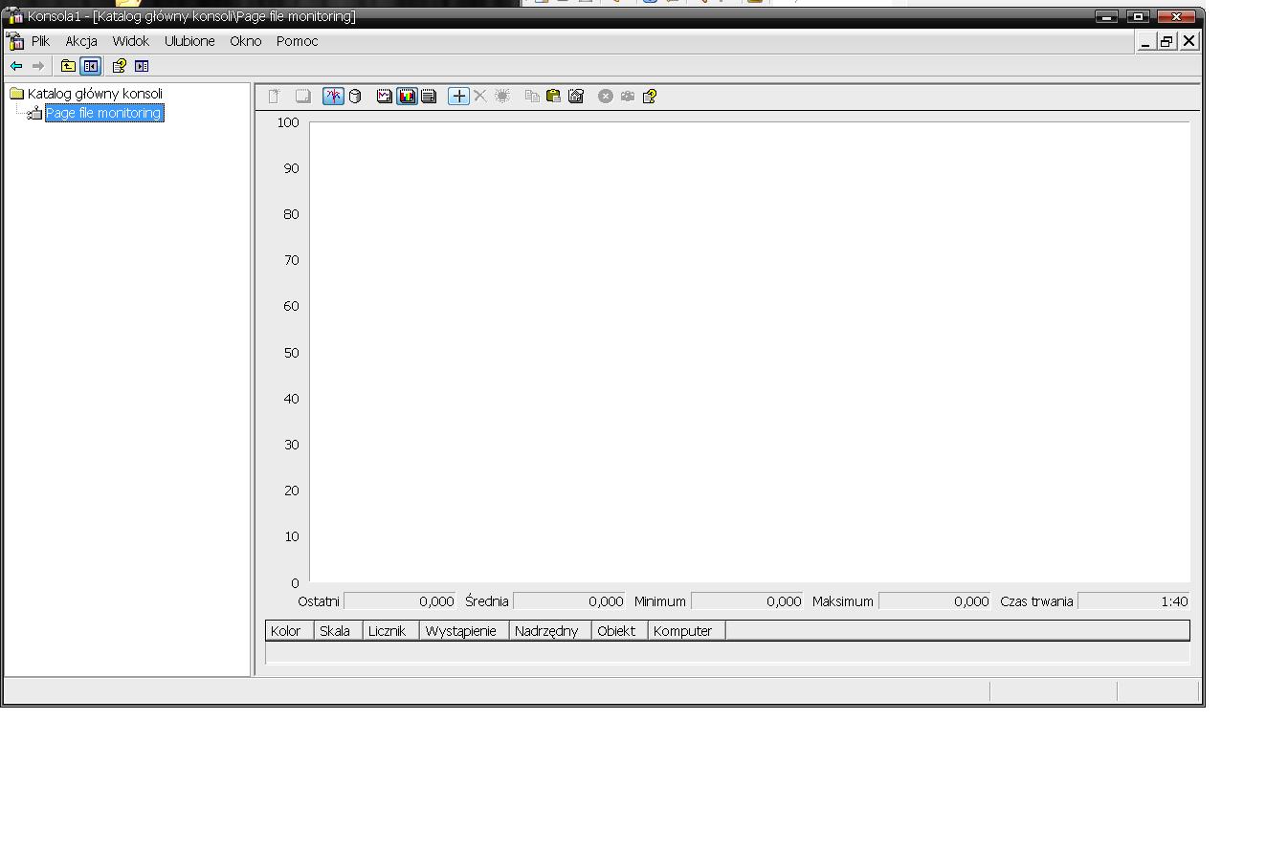Open the Plik menu
Image resolution: width=1266 pixels, height=851 pixels.
coord(40,41)
